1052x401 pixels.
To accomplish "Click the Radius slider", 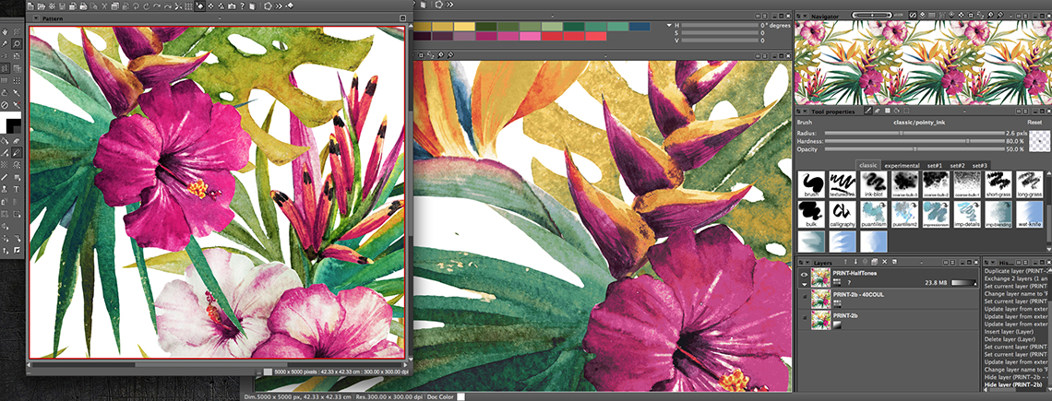I will (915, 133).
